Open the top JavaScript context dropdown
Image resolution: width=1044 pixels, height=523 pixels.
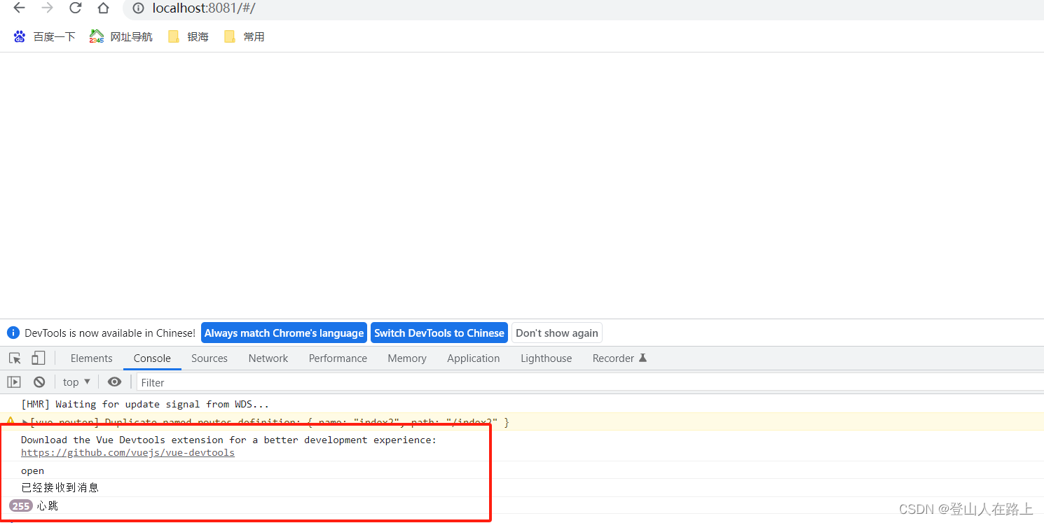pos(76,382)
